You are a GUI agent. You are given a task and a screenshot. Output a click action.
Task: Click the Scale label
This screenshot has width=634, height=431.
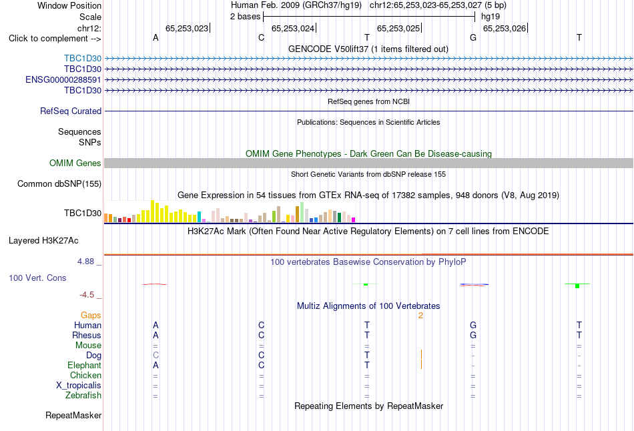pyautogui.click(x=90, y=17)
